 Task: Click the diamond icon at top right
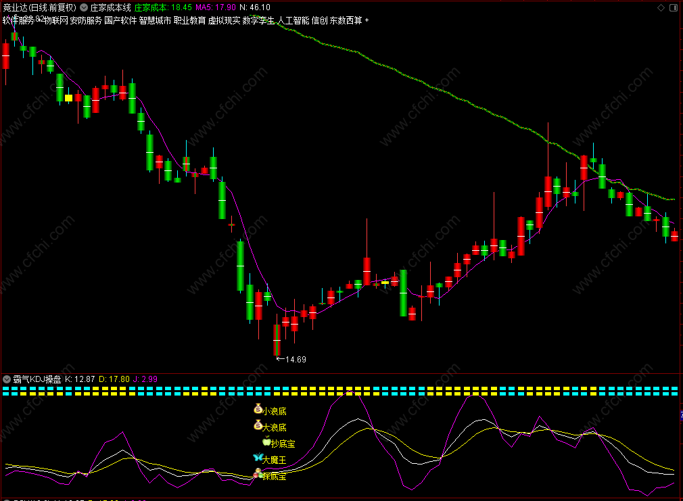661,7
